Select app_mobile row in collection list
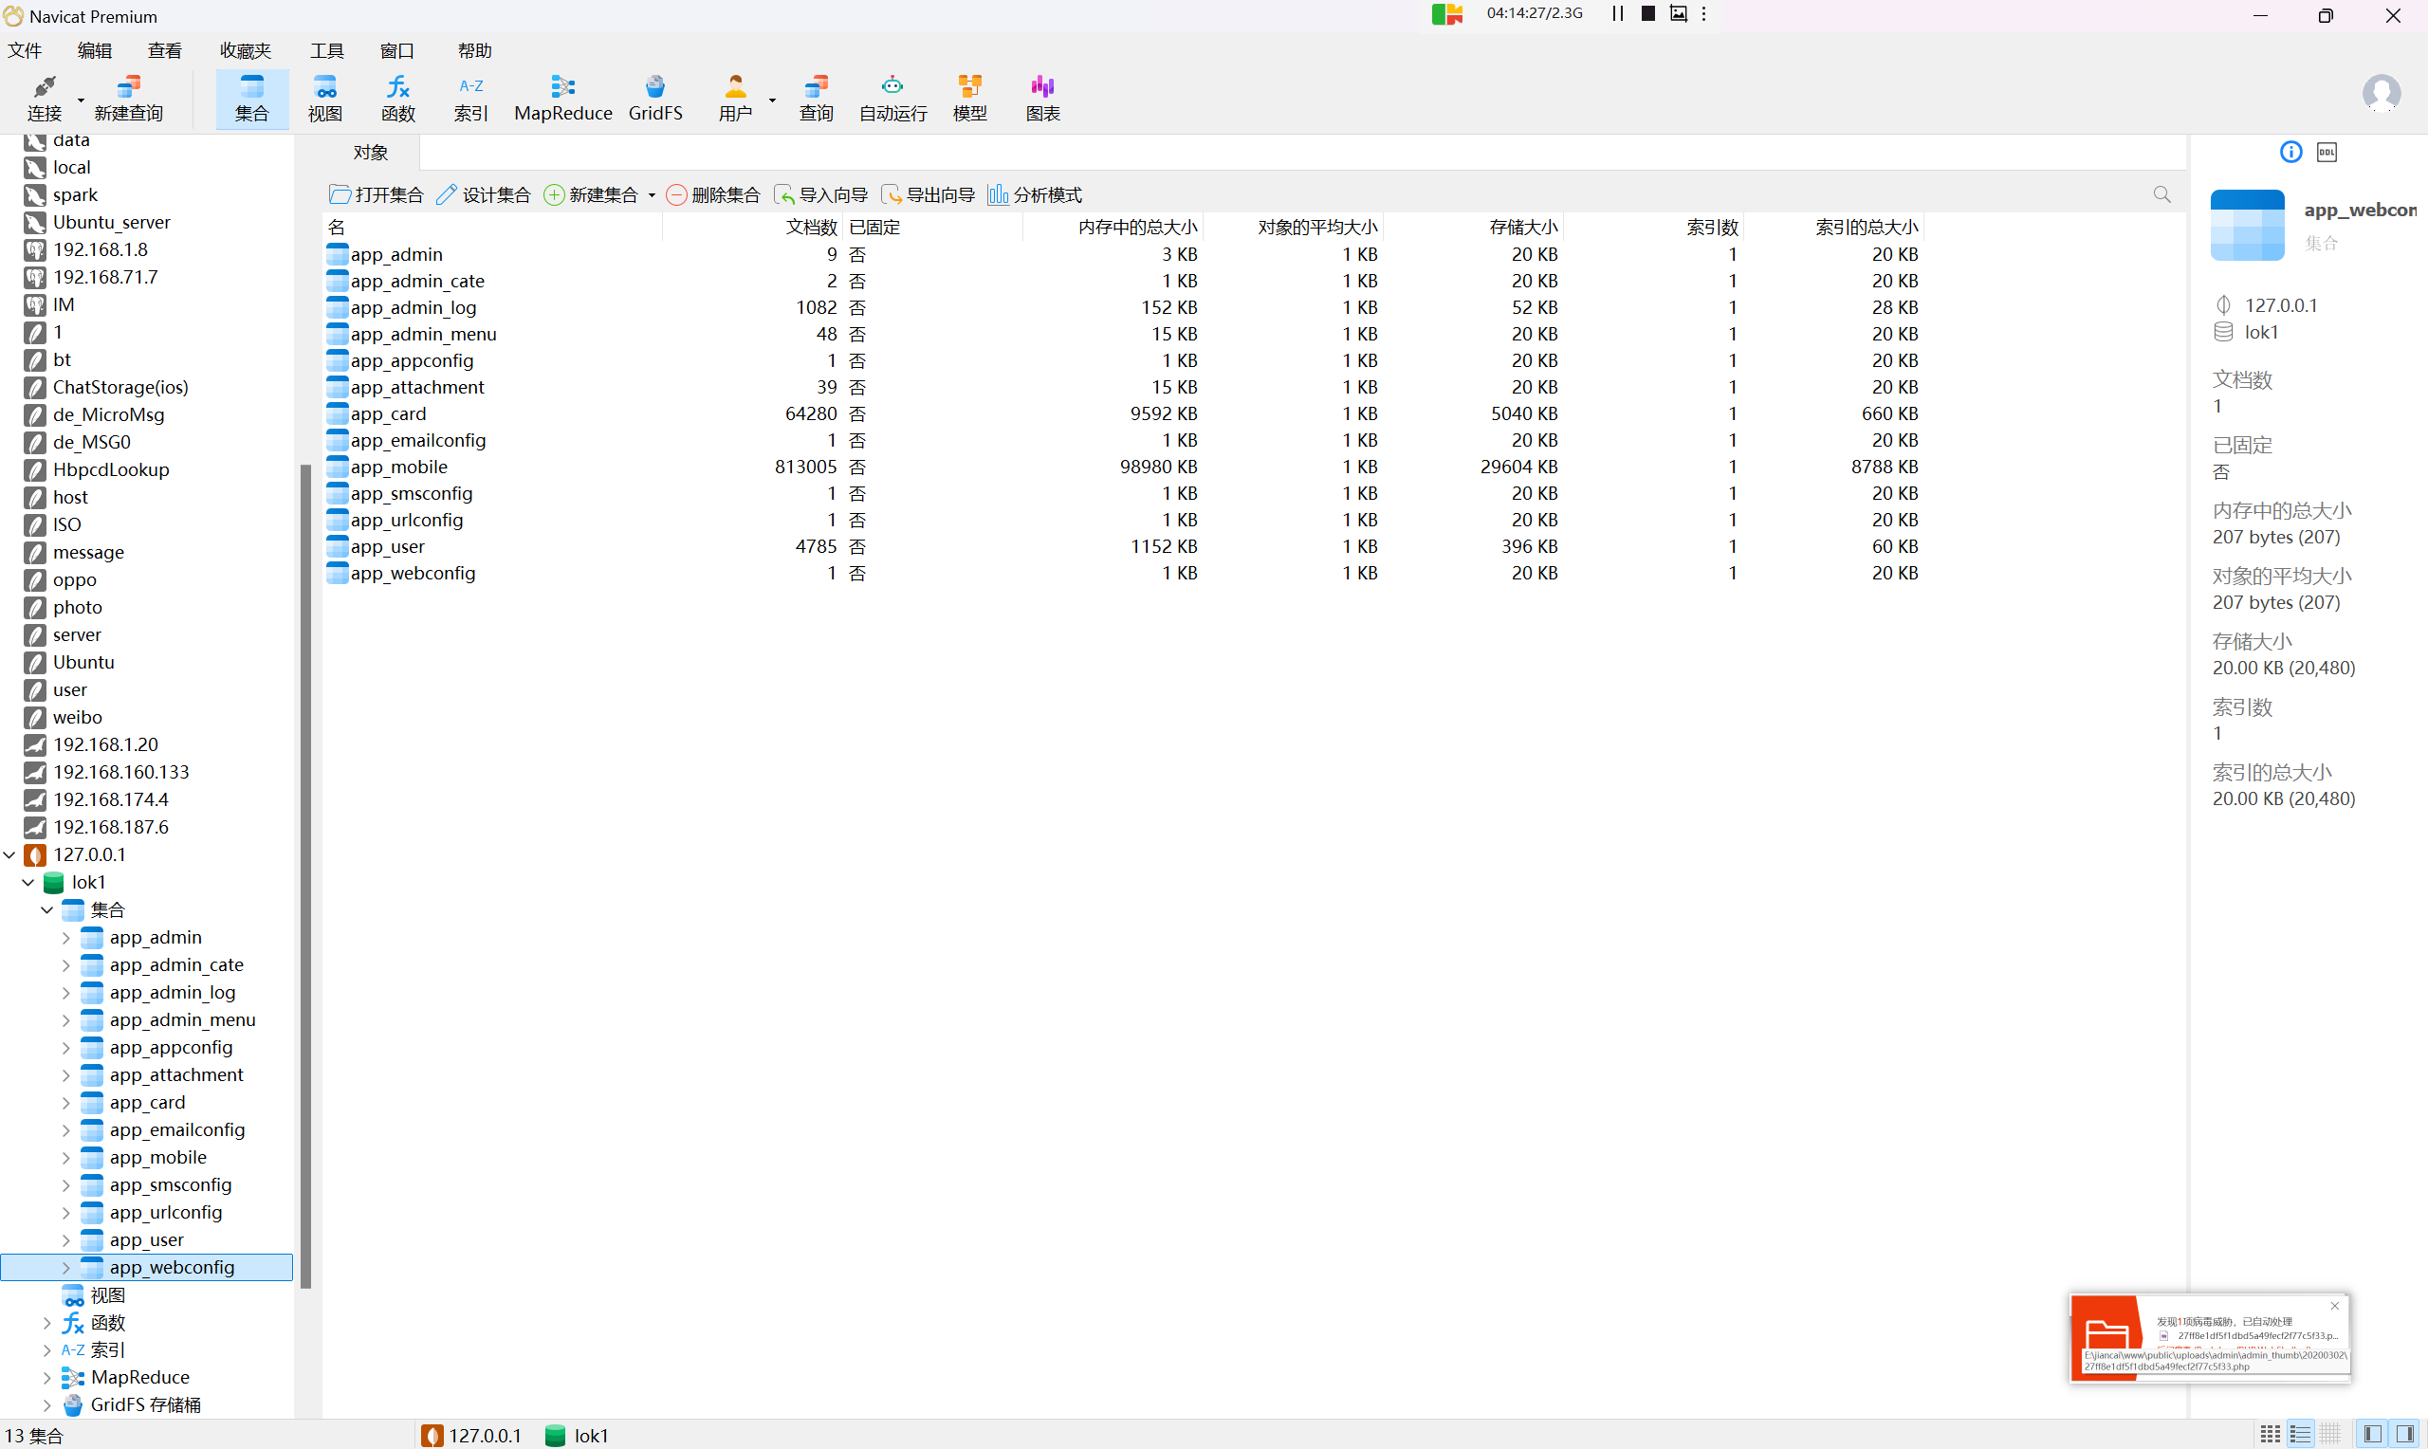Screen dimensions: 2428x1449 pyautogui.click(x=1123, y=467)
